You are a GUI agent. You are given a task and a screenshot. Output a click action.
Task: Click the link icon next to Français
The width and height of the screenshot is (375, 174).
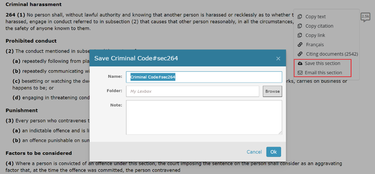[x=300, y=45]
